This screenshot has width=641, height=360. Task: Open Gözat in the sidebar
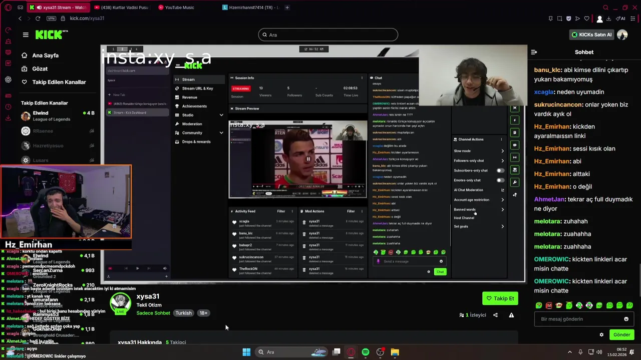34,68
